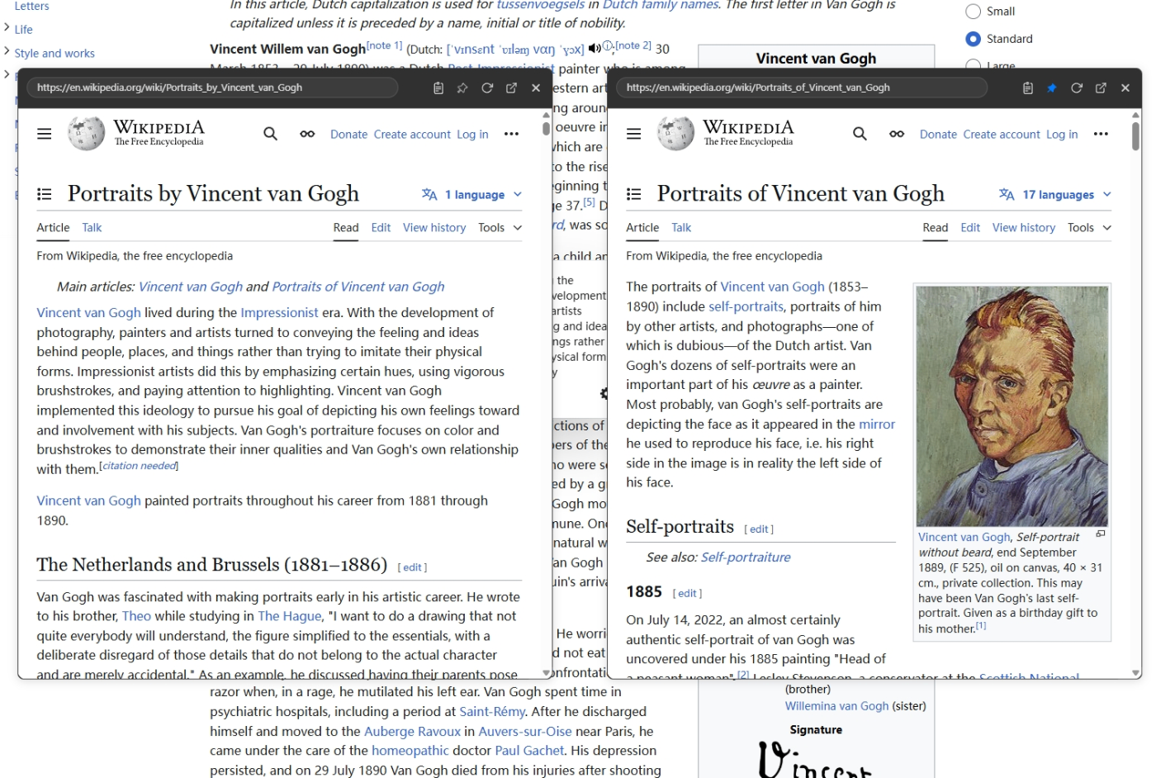The image size is (1156, 778).
Task: Select the Standard text size radio button
Action: 974,39
